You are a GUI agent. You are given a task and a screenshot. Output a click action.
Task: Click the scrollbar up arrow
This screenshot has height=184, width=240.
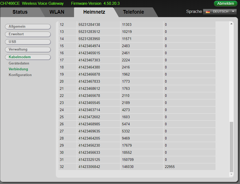coord(231,24)
